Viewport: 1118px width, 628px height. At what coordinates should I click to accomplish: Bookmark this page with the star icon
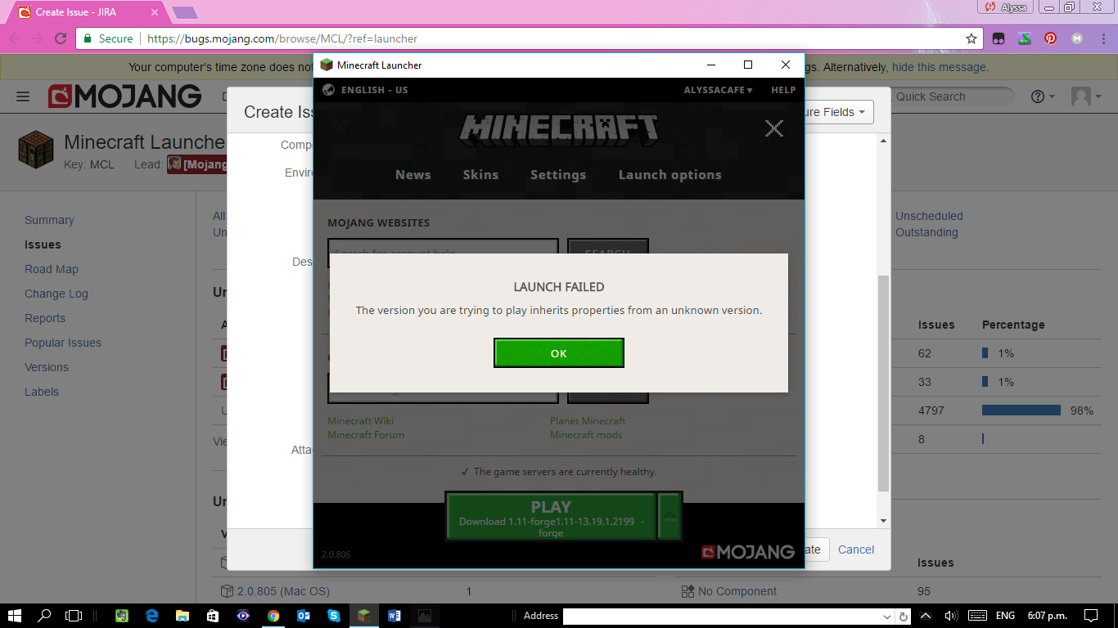[x=971, y=38]
